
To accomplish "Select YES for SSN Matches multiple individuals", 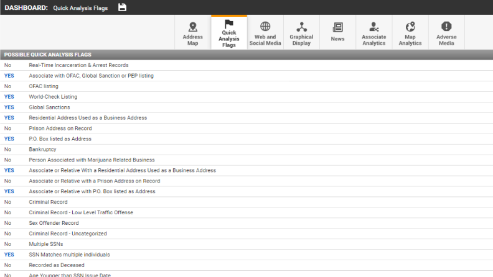I will tap(9, 255).
